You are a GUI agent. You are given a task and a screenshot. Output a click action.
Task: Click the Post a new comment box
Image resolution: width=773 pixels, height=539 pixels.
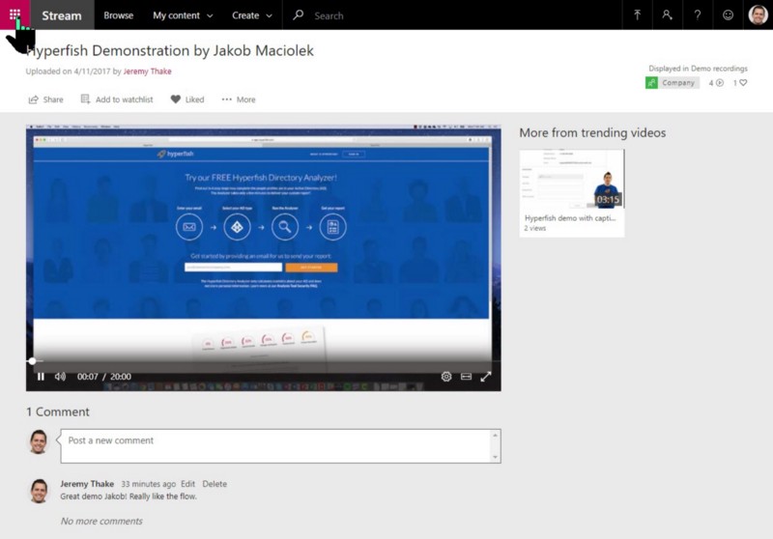[275, 446]
